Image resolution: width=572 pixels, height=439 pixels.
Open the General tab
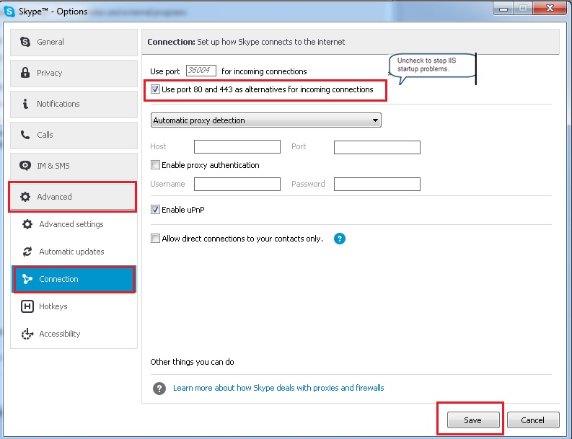coord(74,43)
